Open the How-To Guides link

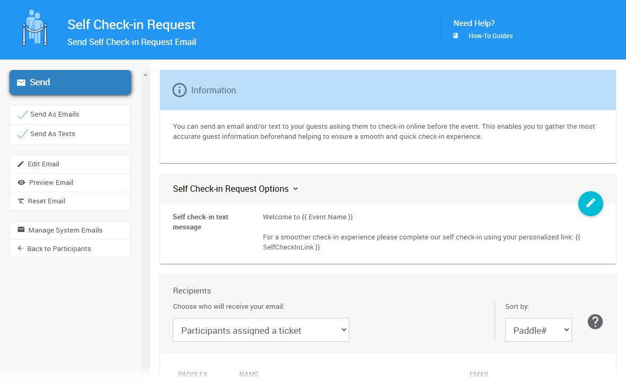[490, 36]
